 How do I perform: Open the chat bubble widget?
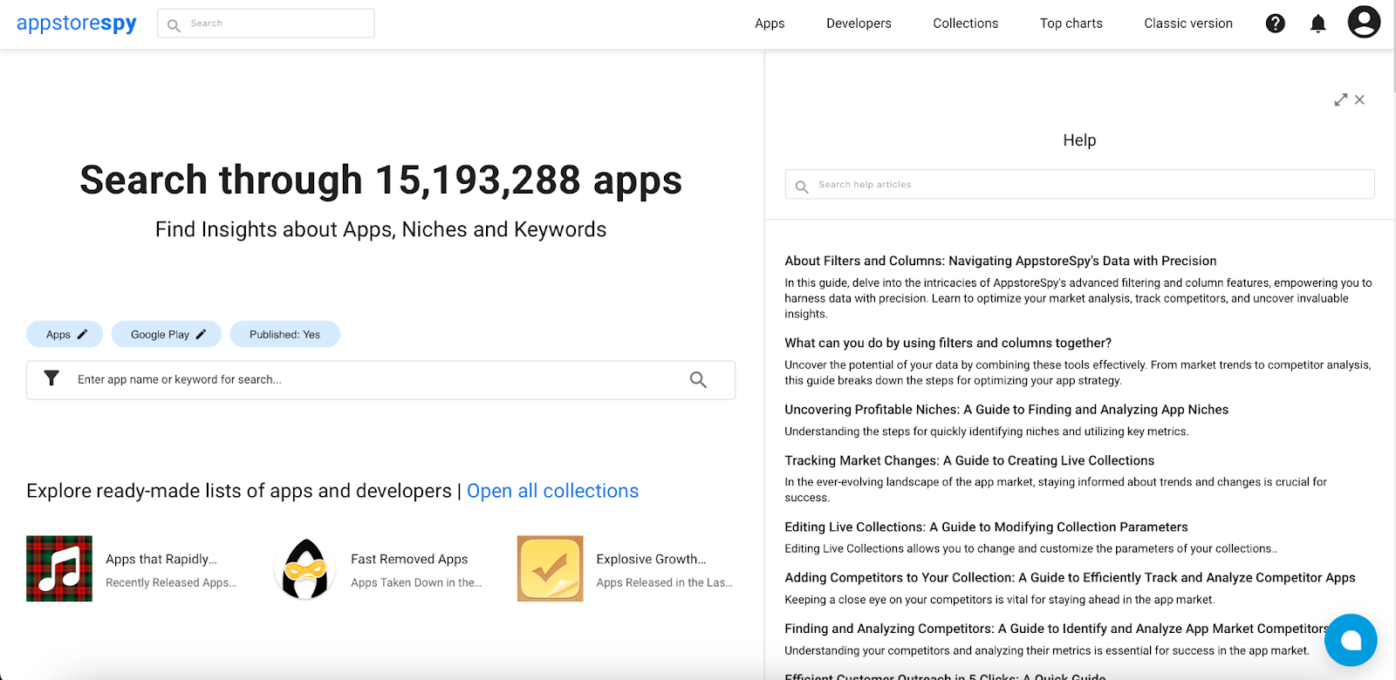1351,641
